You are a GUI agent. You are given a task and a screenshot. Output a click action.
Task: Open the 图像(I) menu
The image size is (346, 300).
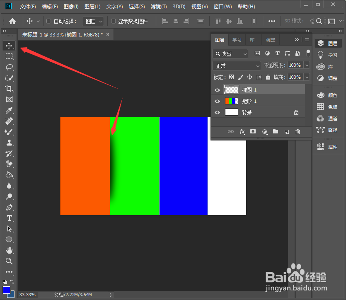coord(71,7)
